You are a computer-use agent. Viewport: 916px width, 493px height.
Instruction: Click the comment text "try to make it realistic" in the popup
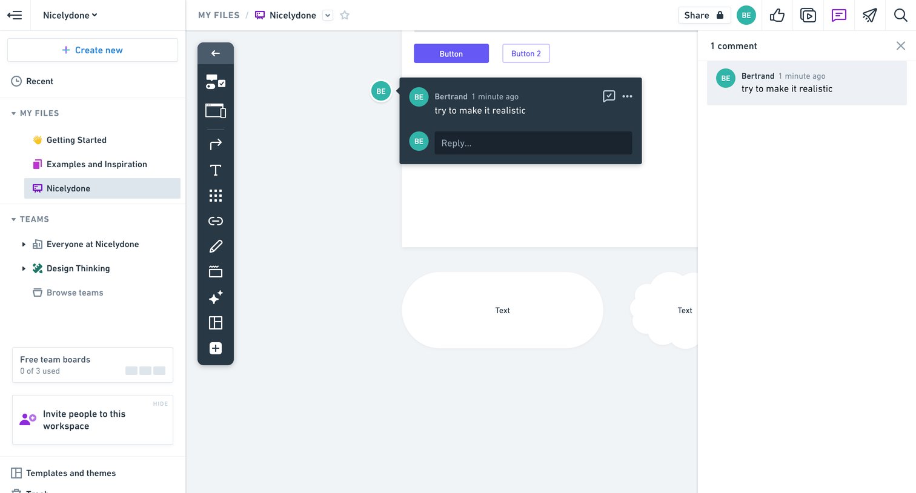480,110
